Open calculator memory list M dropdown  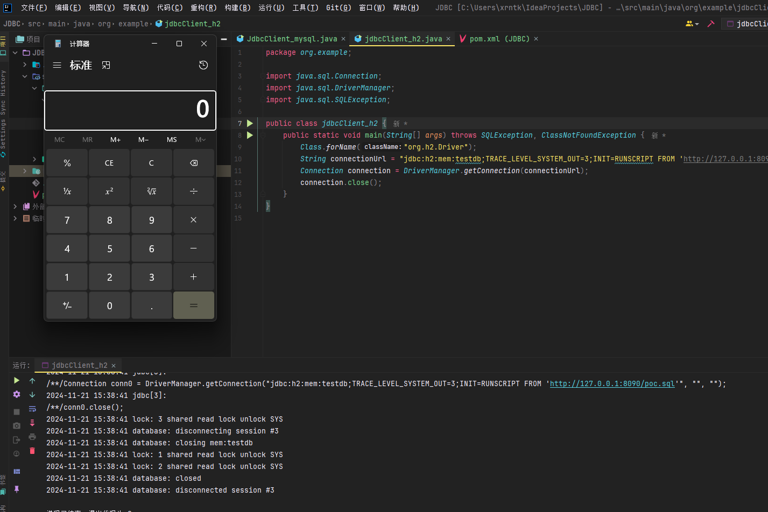(x=200, y=139)
